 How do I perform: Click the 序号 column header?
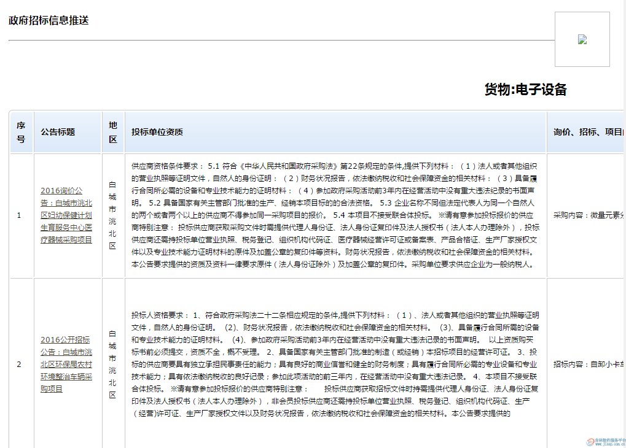point(21,132)
